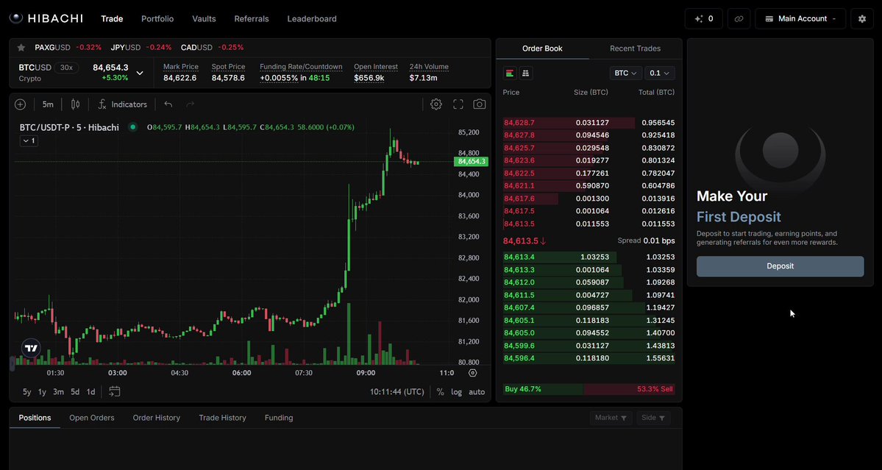The width and height of the screenshot is (882, 470).
Task: Switch to the Open Orders tab
Action: (x=92, y=418)
